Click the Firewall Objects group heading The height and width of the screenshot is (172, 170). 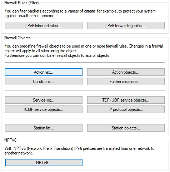(x=17, y=38)
